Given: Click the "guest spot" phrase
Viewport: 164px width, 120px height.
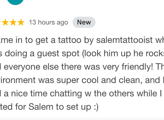Looking at the screenshot, I should pyautogui.click(x=58, y=54).
